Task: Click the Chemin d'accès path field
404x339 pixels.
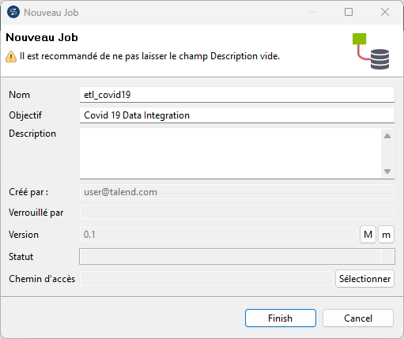Action: coord(206,279)
